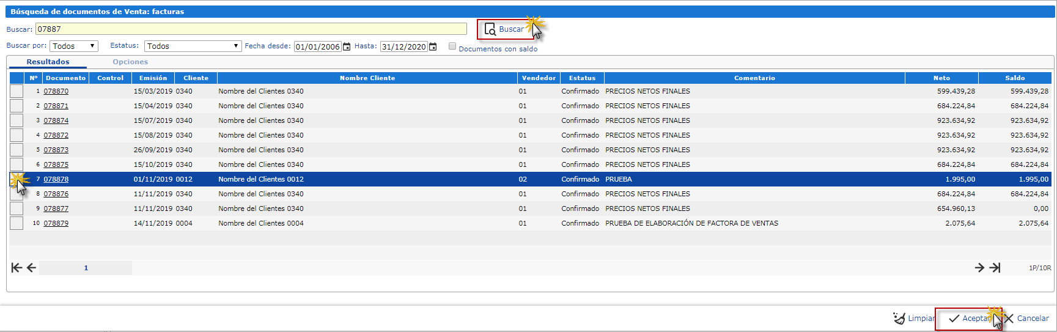This screenshot has height=332, width=1057.
Task: Enable Documentos con saldo checkbox
Action: click(x=452, y=46)
